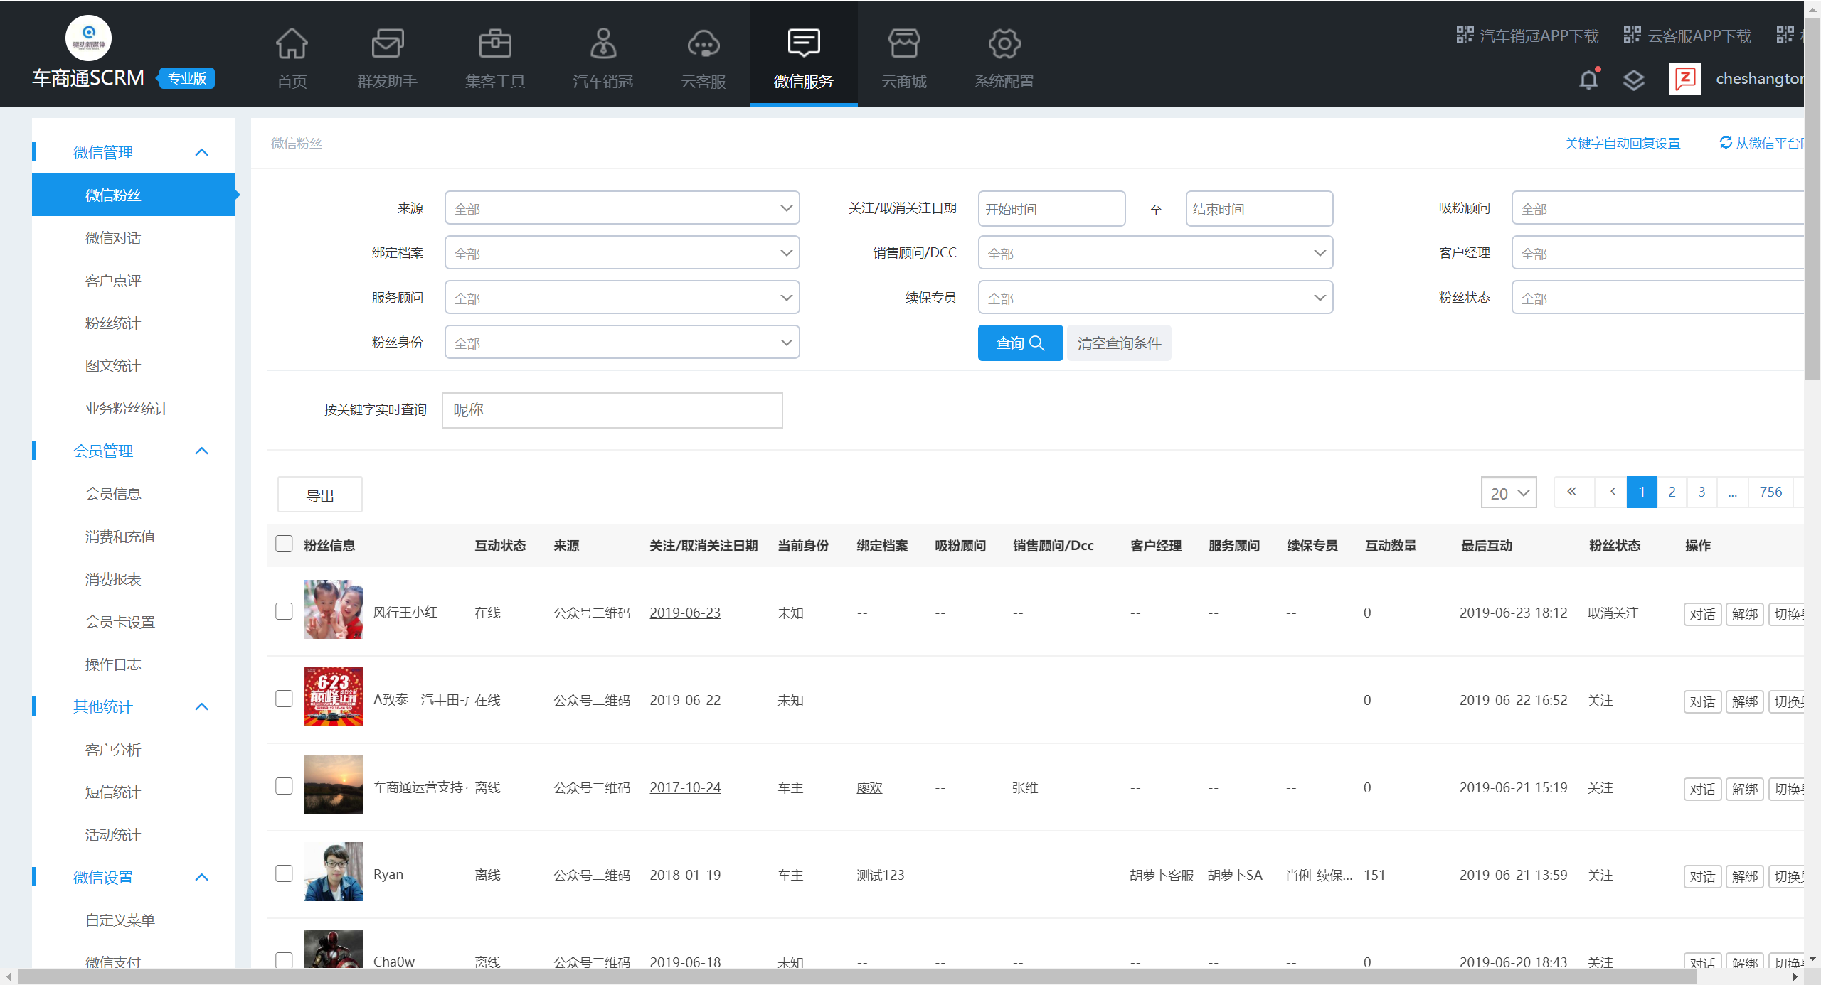The height and width of the screenshot is (985, 1821).
Task: Click the horizontal scrollbar at bottom
Action: 854,977
